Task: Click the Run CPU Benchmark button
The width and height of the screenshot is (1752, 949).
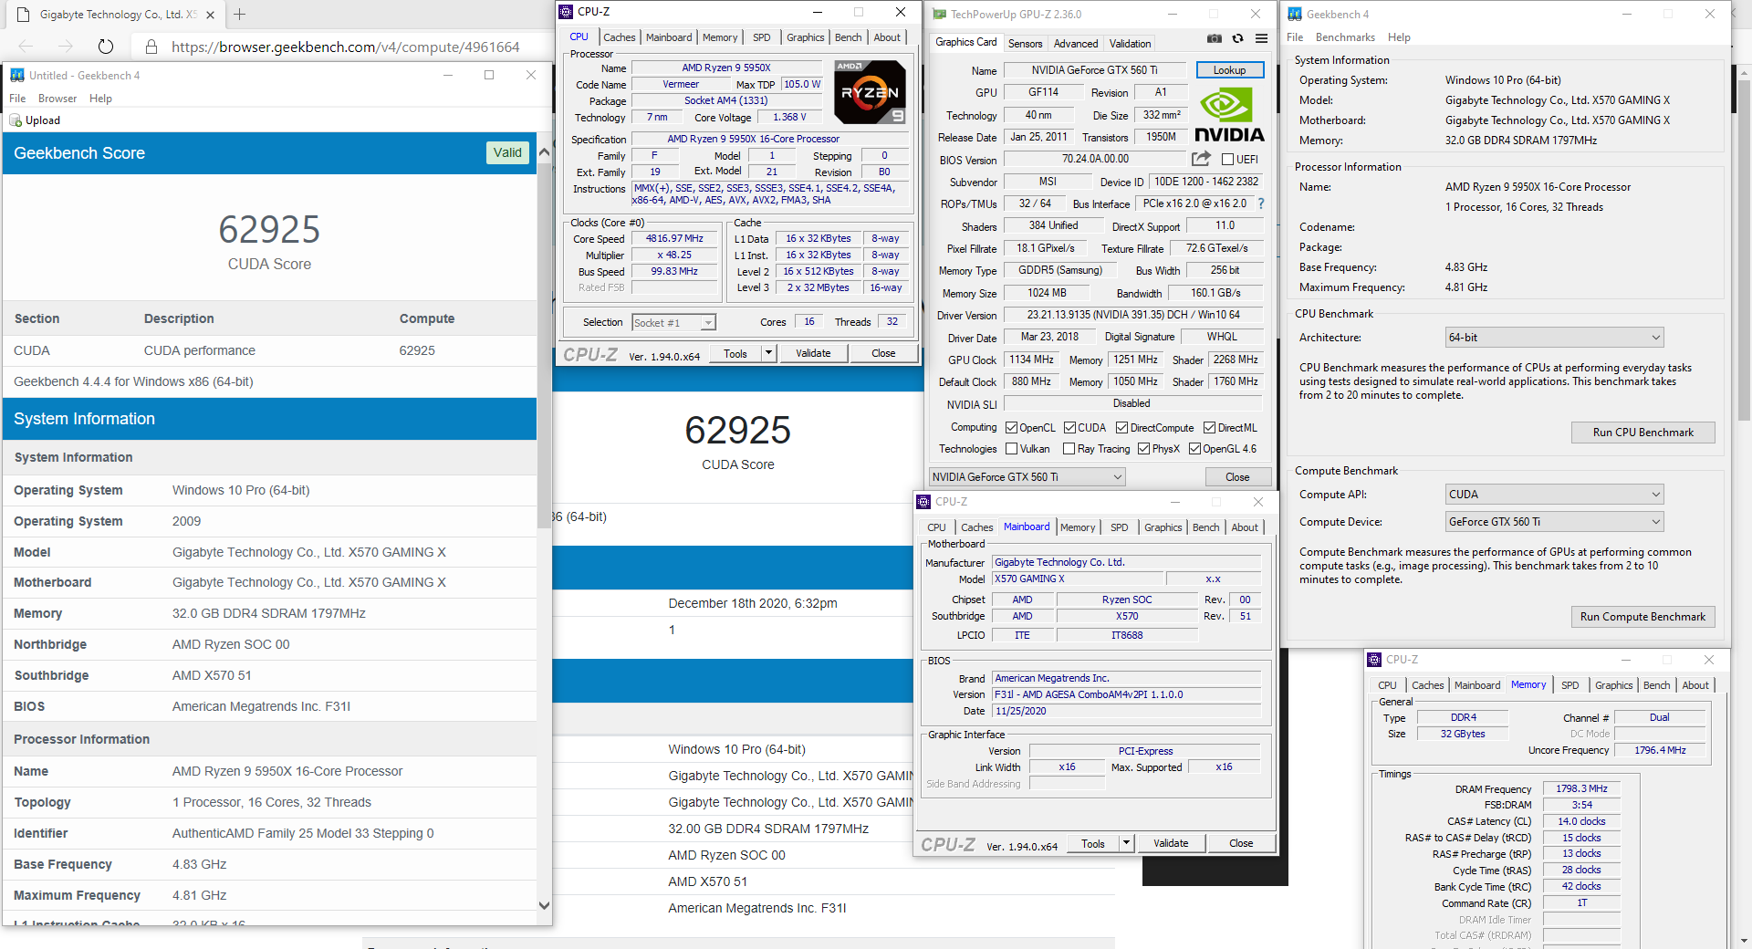Action: (1642, 433)
